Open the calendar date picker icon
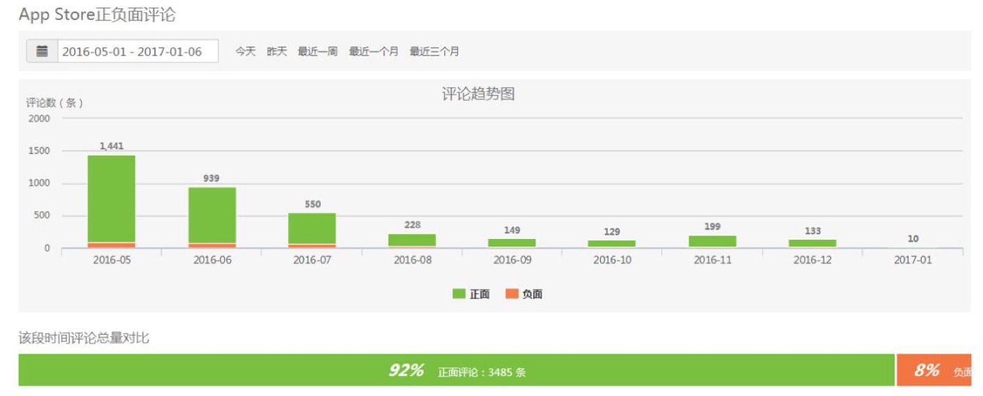Viewport: 983px width, 396px height. point(42,51)
